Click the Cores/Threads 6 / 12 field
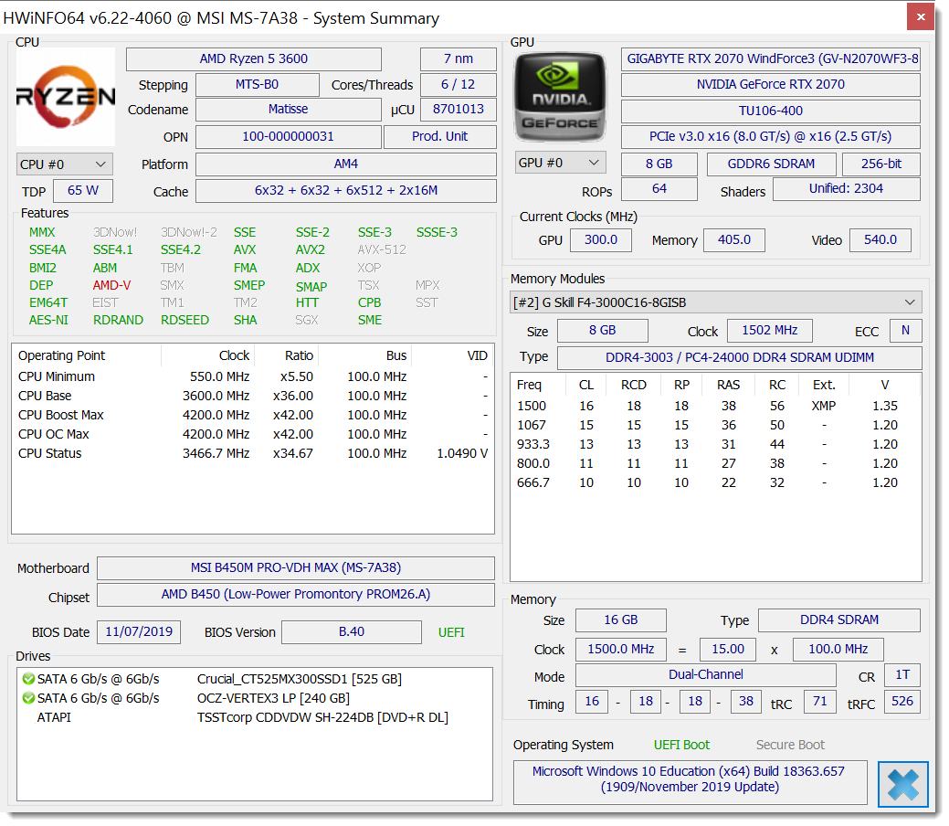Screen dimensions: 949x826 coord(459,85)
